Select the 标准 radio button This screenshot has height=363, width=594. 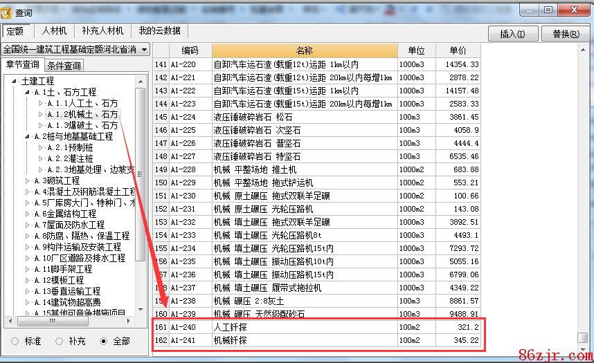click(15, 341)
